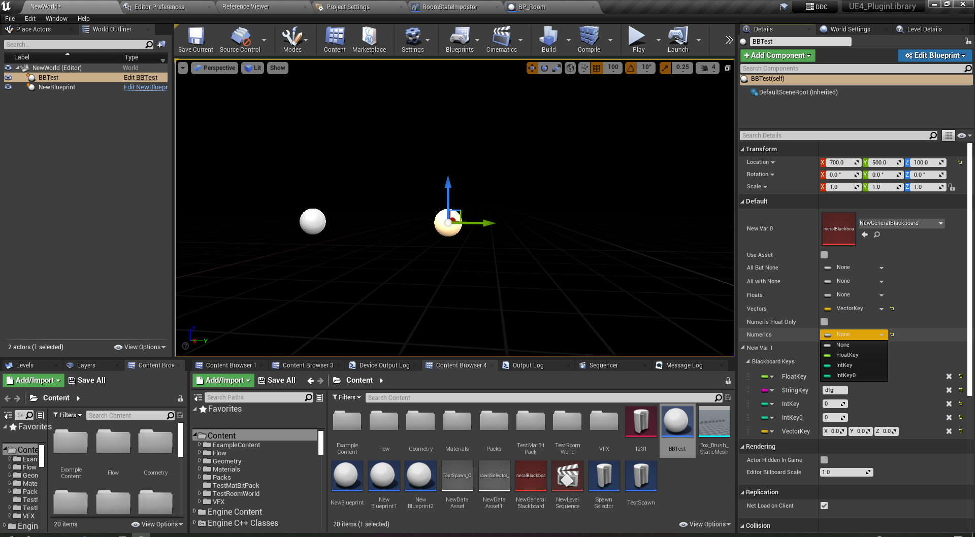Image resolution: width=979 pixels, height=537 pixels.
Task: Open the Perspective viewport mode dropdown
Action: click(214, 68)
